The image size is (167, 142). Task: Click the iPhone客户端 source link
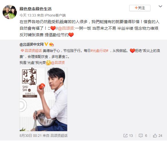[55, 15]
